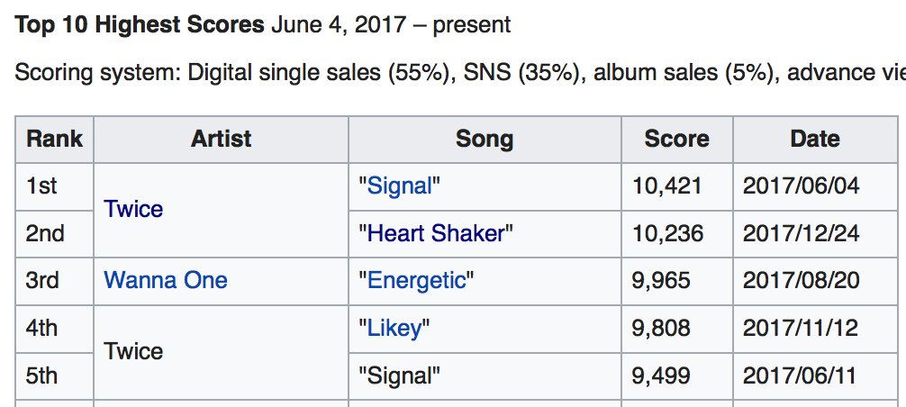Click the Song column header
This screenshot has width=906, height=407.
[x=485, y=139]
